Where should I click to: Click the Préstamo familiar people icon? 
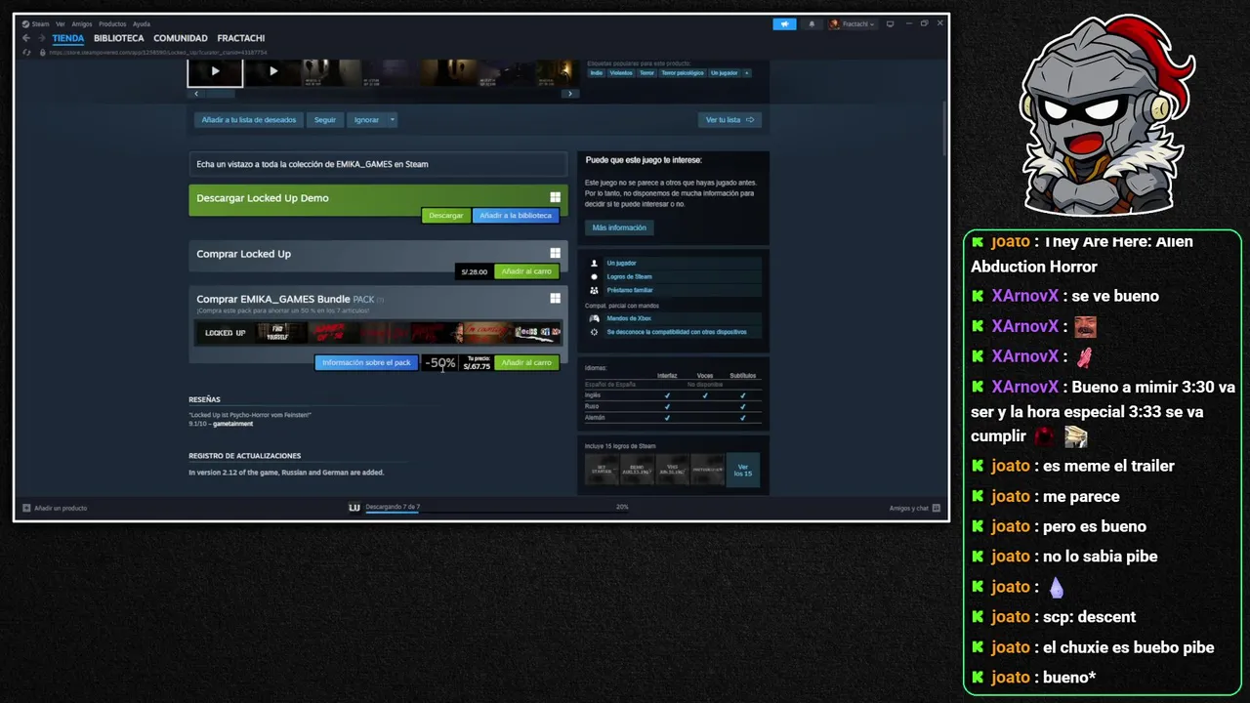pos(594,290)
